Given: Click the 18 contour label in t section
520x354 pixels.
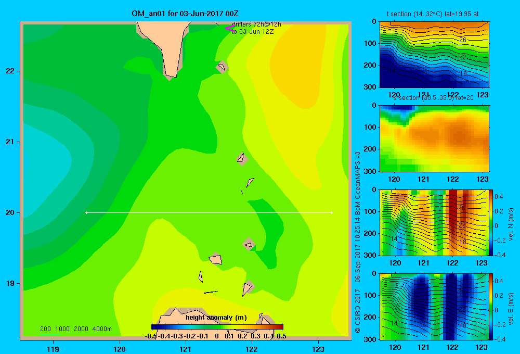Looking at the screenshot, I should (463, 74).
